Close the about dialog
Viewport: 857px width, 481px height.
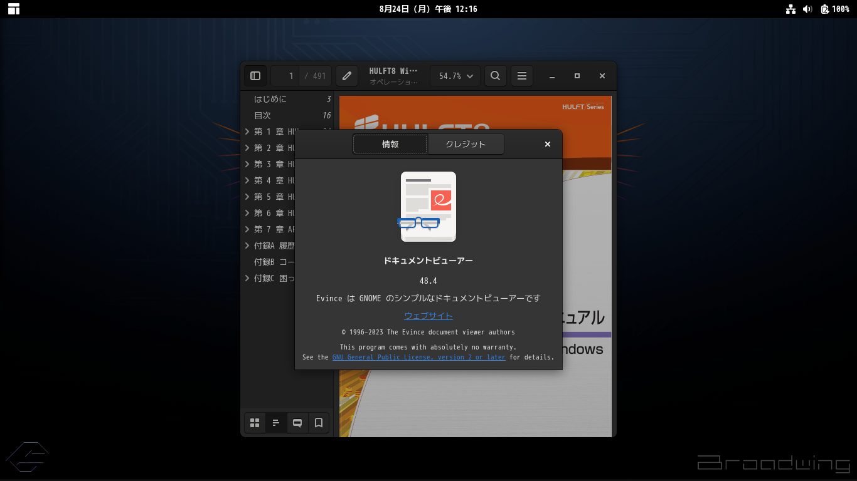tap(548, 144)
